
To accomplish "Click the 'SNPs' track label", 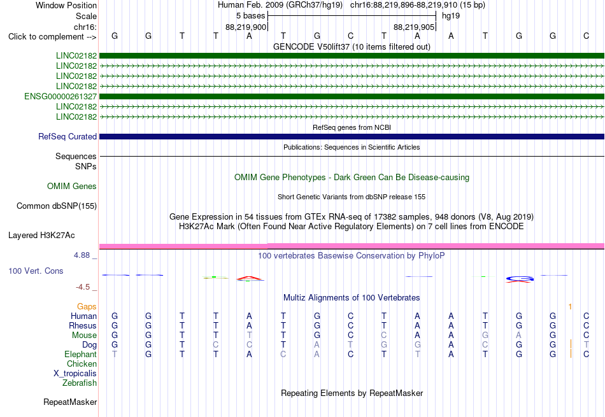I will point(86,166).
